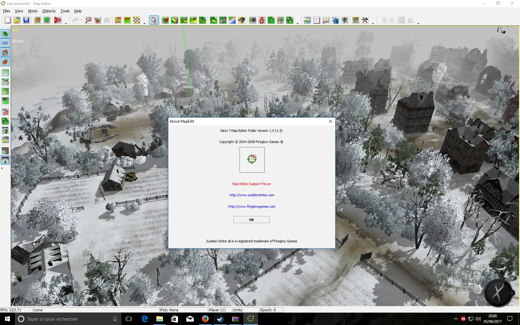Click the taskbar search box

tap(67, 319)
